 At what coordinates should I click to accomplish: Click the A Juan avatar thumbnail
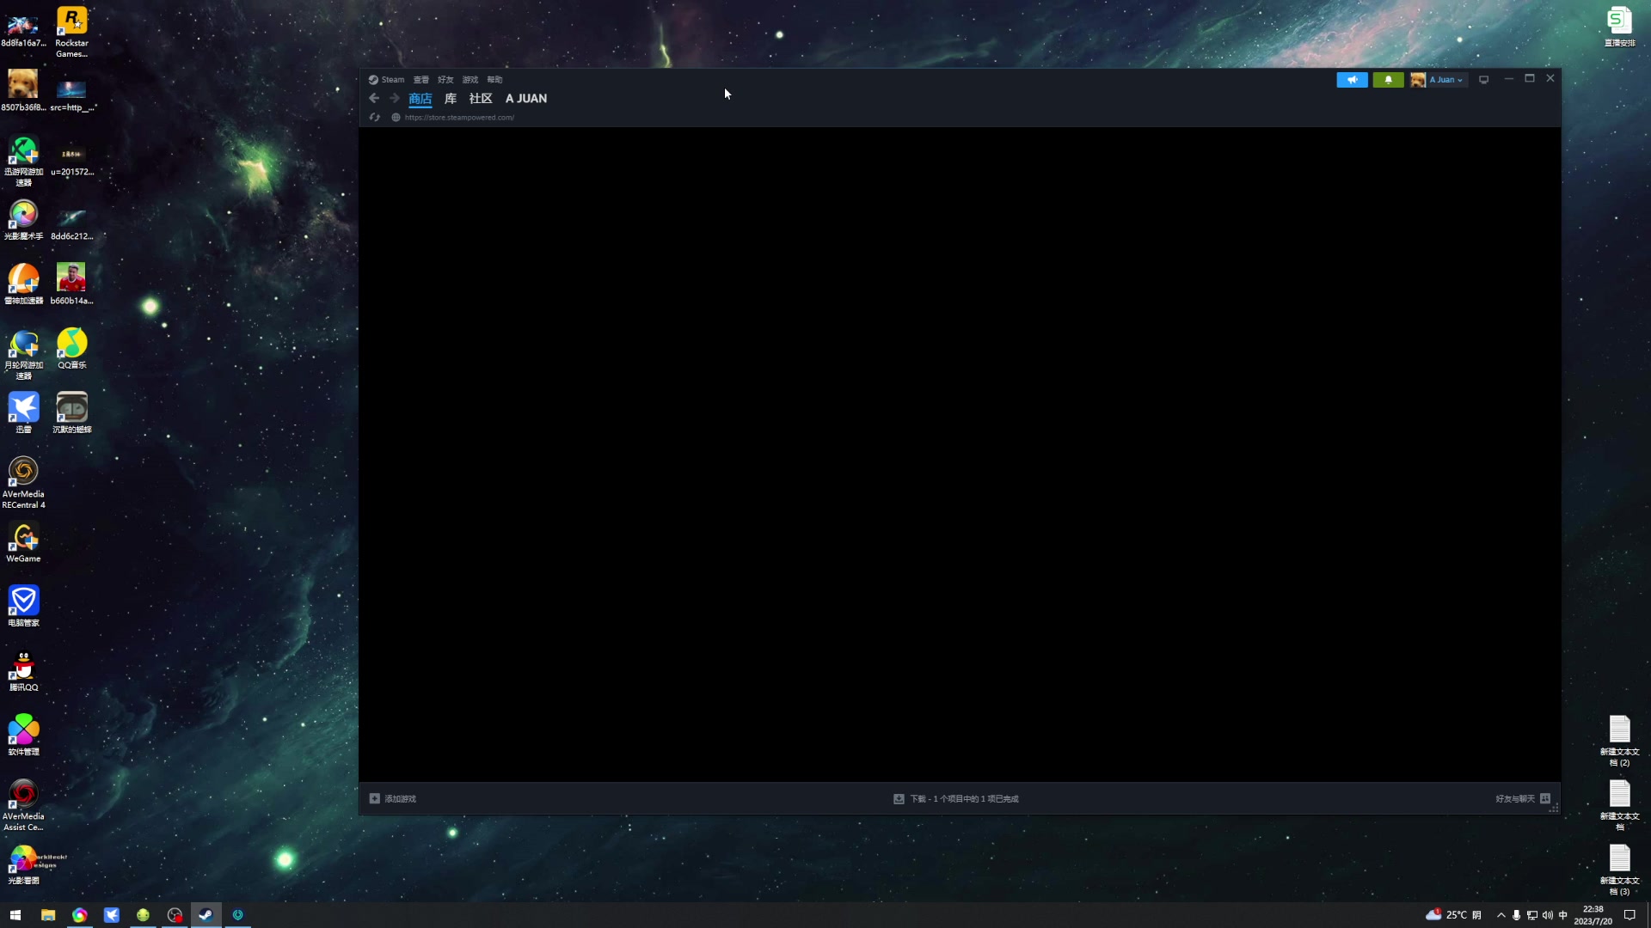click(x=1418, y=80)
